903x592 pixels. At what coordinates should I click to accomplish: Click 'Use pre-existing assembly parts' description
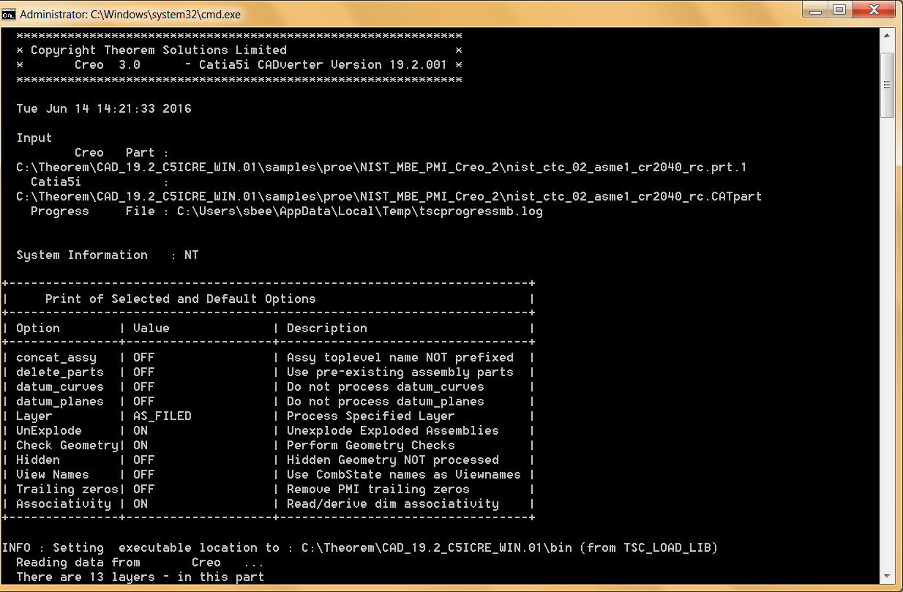point(400,372)
